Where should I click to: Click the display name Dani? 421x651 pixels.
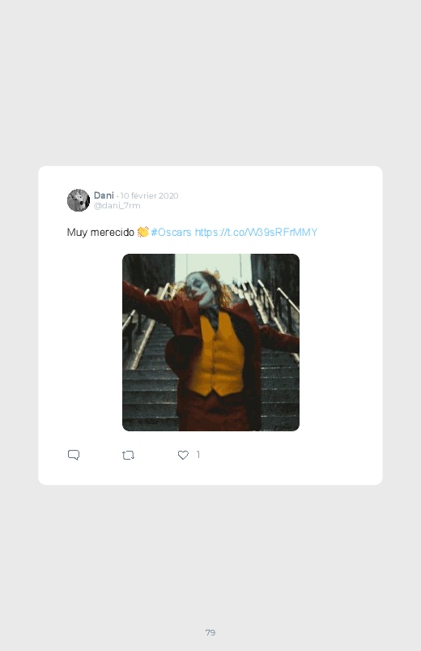[104, 195]
